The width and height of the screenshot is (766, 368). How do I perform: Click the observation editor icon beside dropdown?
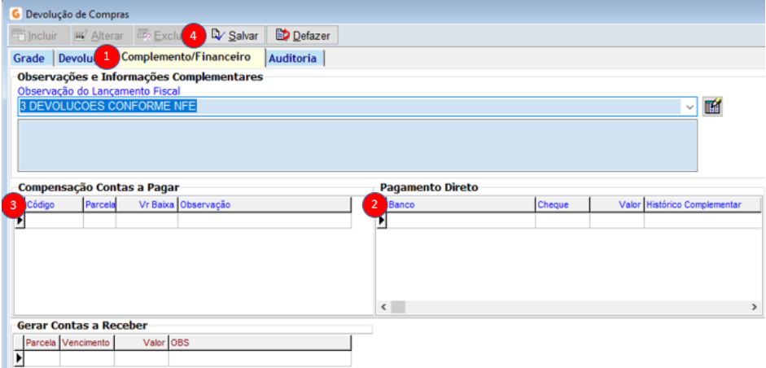coord(712,107)
